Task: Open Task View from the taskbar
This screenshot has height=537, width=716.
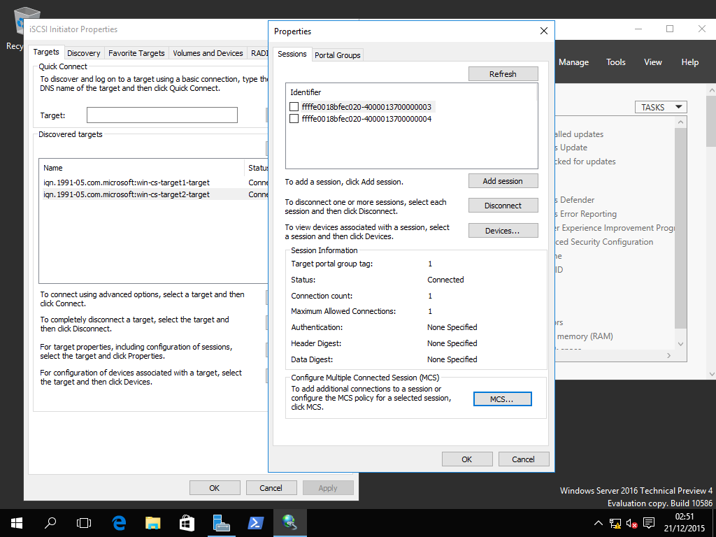Action: pyautogui.click(x=84, y=522)
